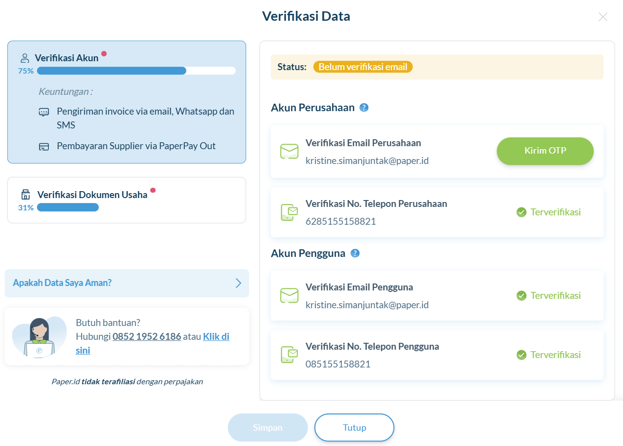Click the Verifikasi Akun 75% progress bar
This screenshot has height=446, width=623.
click(136, 71)
